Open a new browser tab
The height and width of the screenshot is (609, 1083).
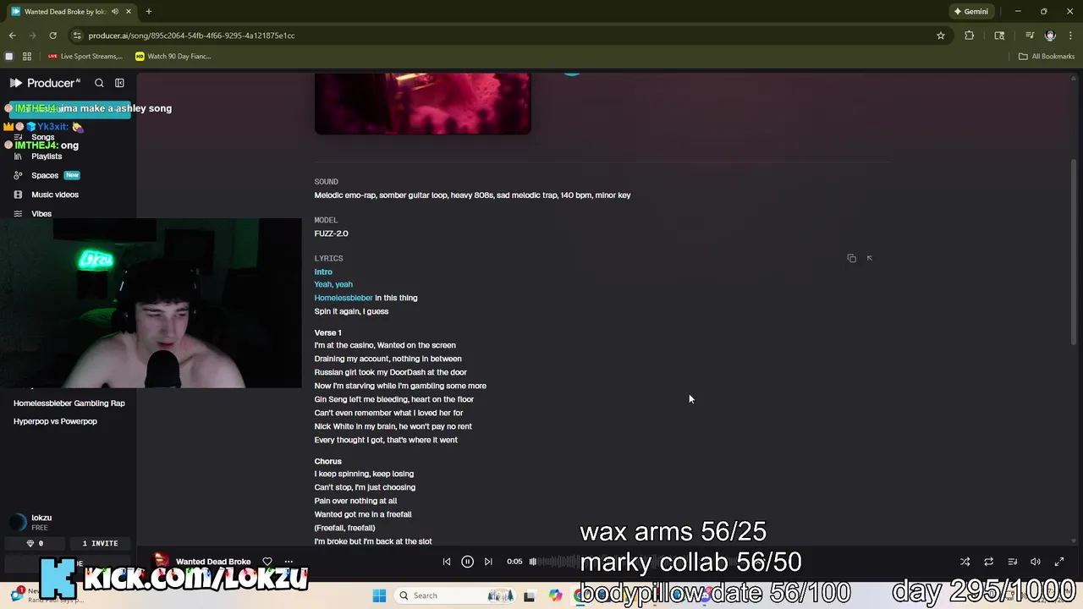149,12
